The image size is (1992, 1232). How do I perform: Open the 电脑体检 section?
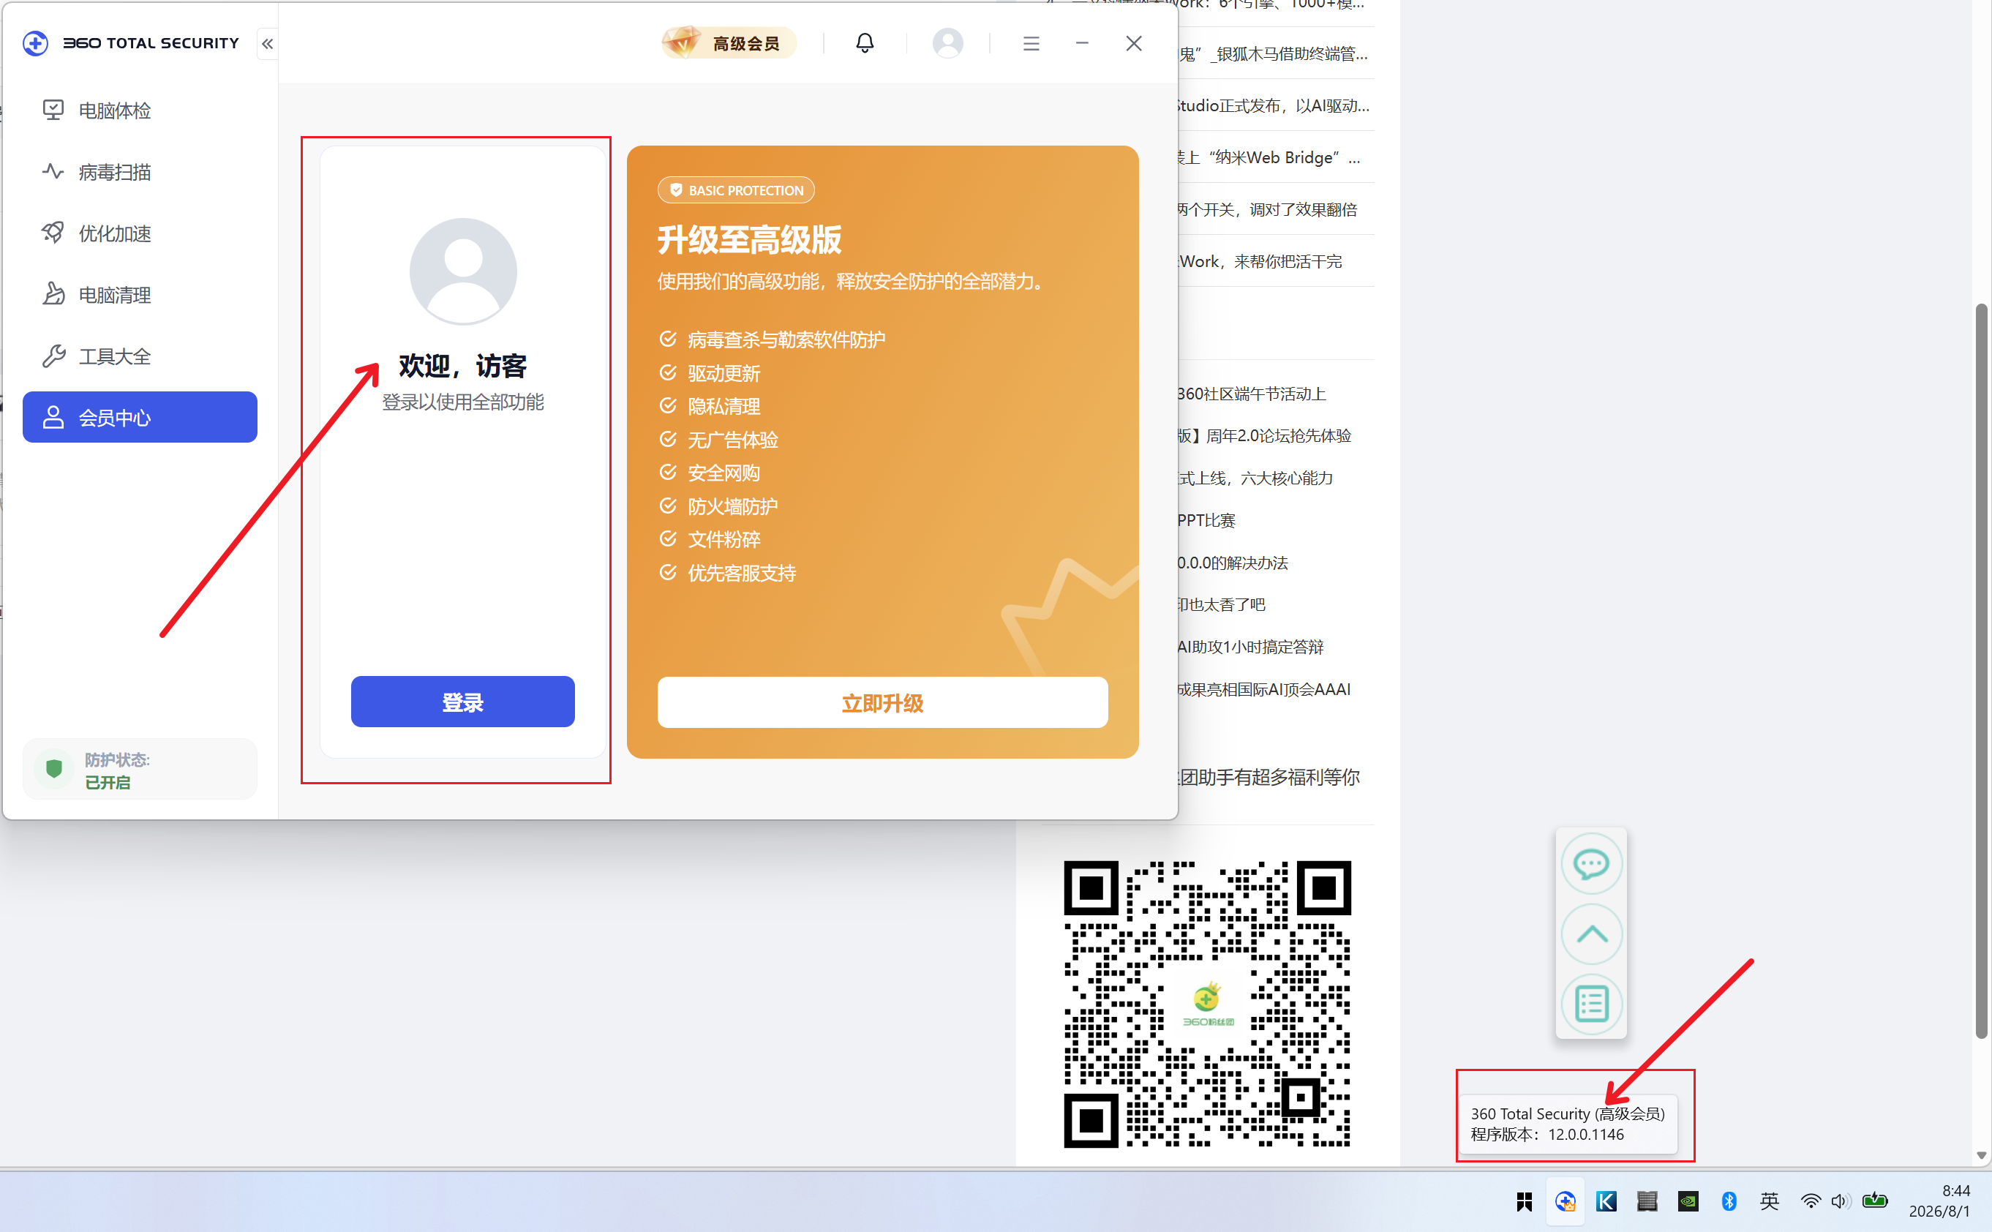140,110
